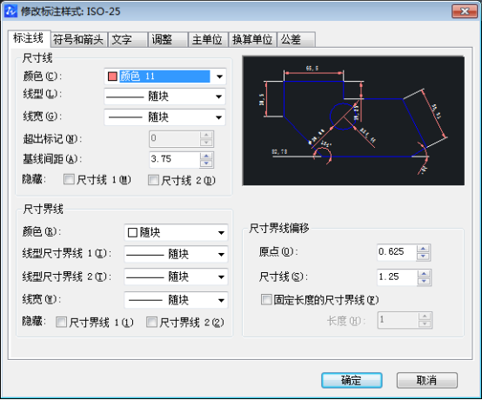This screenshot has height=400, width=482.
Task: Increase 原点 offset with up arrow
Action: tap(424, 249)
